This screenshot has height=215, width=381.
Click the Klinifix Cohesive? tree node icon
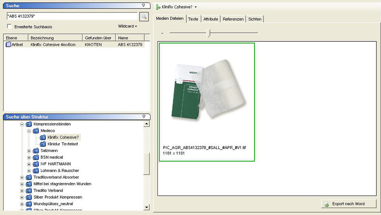[43, 137]
